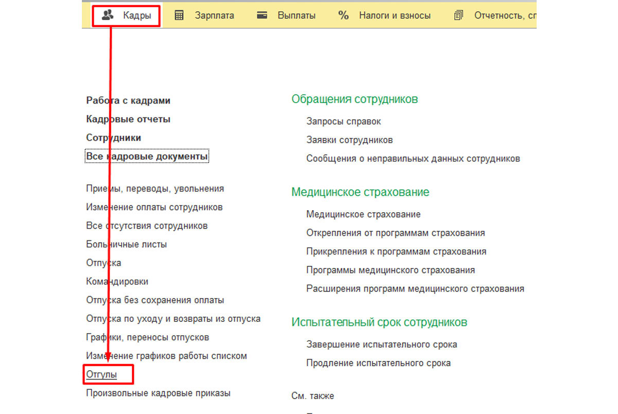Go to the Сотрудники list
Viewport: 618px width, 414px height.
113,137
